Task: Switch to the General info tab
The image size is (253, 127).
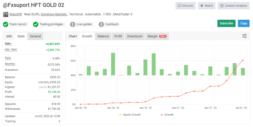Action: click(35, 36)
